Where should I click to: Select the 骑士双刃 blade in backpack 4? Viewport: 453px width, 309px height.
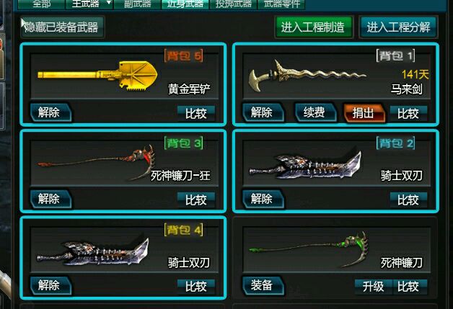[x=93, y=251]
